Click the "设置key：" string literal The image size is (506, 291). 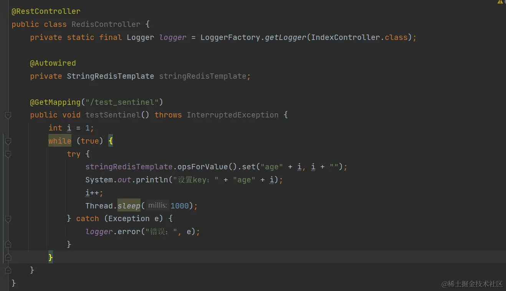click(196, 180)
